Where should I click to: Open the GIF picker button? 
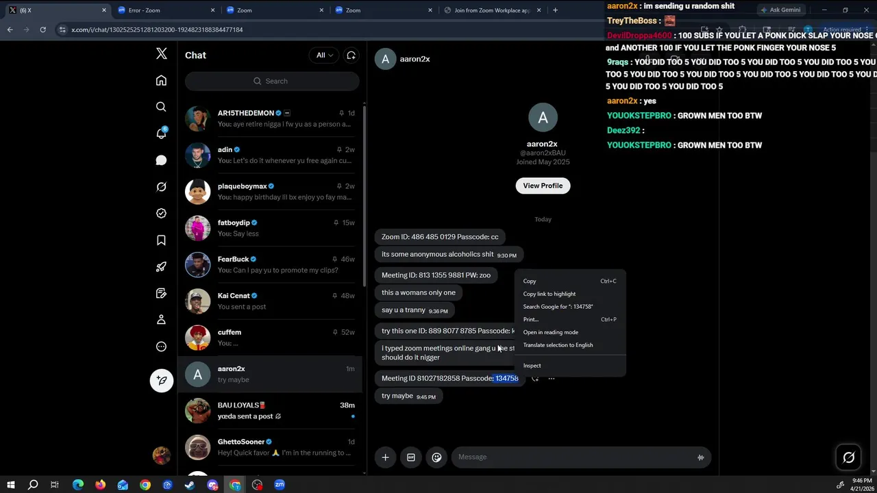pyautogui.click(x=411, y=457)
